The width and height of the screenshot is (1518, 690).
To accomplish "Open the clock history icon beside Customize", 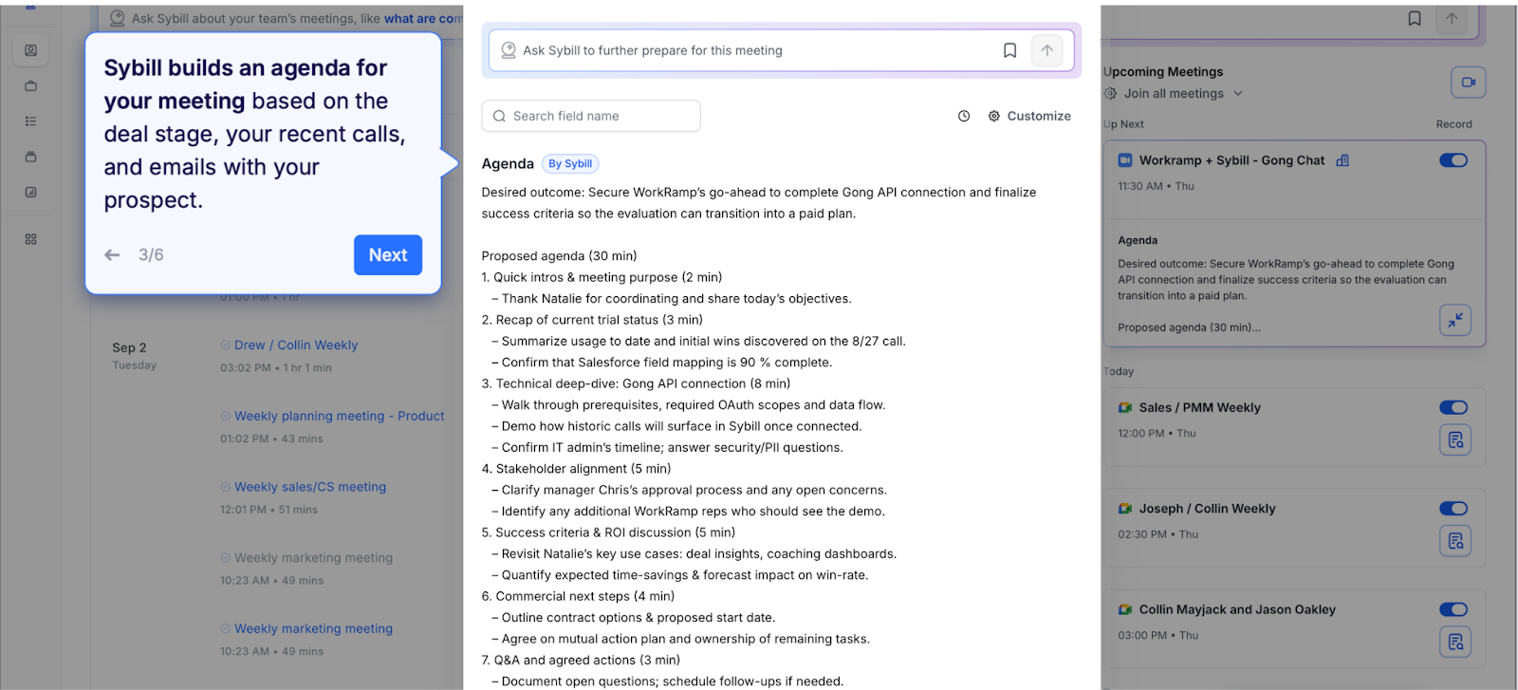I will coord(964,116).
